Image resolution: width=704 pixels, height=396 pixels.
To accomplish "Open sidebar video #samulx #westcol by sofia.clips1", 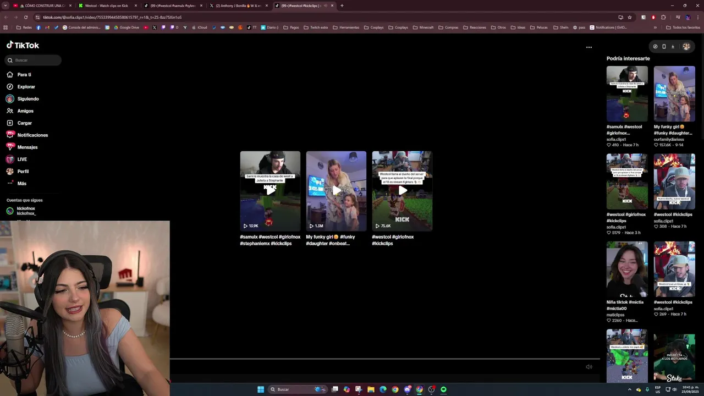I will point(627,94).
